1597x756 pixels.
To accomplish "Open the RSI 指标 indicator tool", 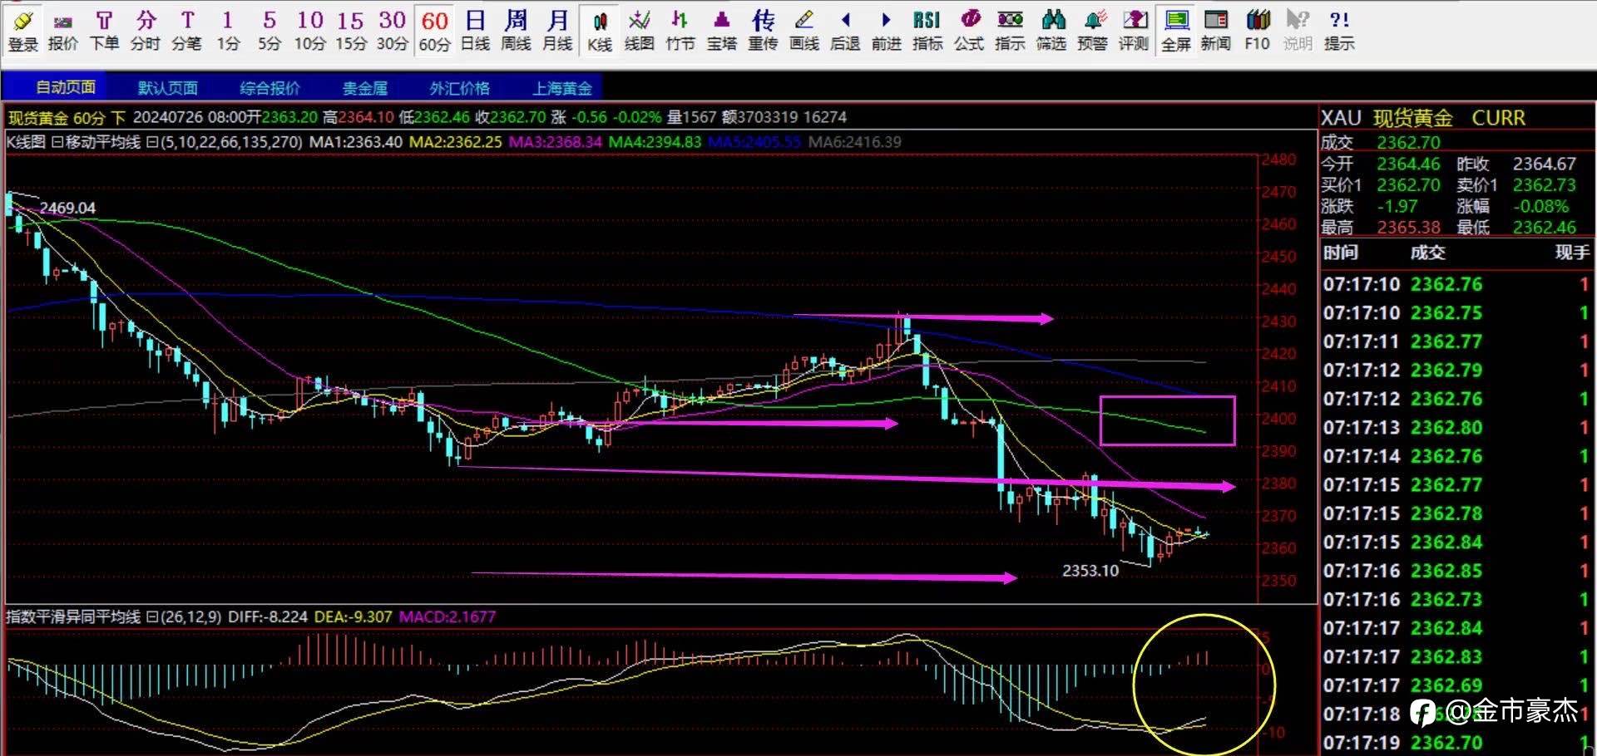I will (927, 31).
